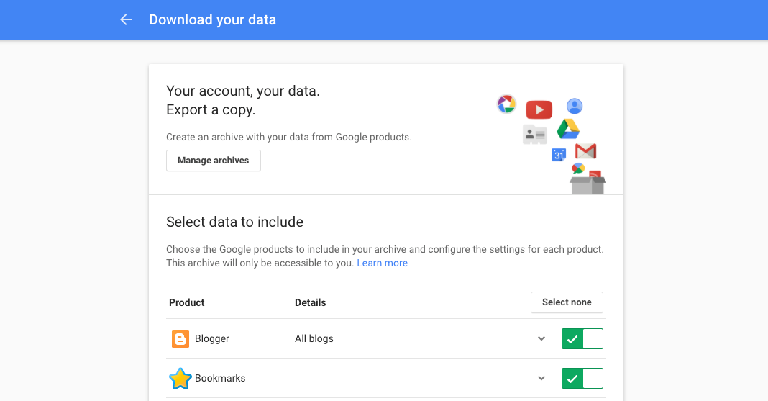Follow the Learn more link

click(x=382, y=263)
